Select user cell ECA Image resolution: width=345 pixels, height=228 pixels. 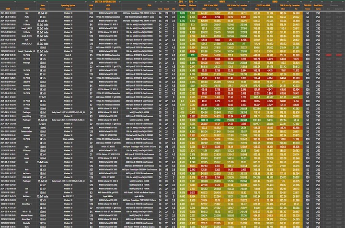pyautogui.click(x=27, y=40)
